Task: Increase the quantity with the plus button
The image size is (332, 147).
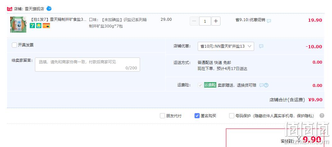Action: pyautogui.click(x=216, y=21)
